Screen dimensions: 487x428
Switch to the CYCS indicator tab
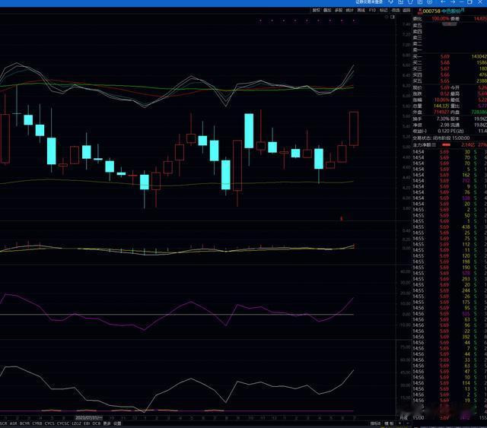pos(49,423)
